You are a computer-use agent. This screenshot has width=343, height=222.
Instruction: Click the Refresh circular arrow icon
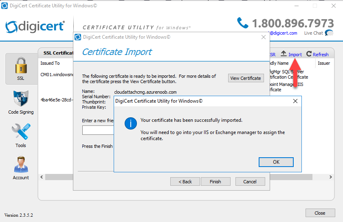[309, 54]
